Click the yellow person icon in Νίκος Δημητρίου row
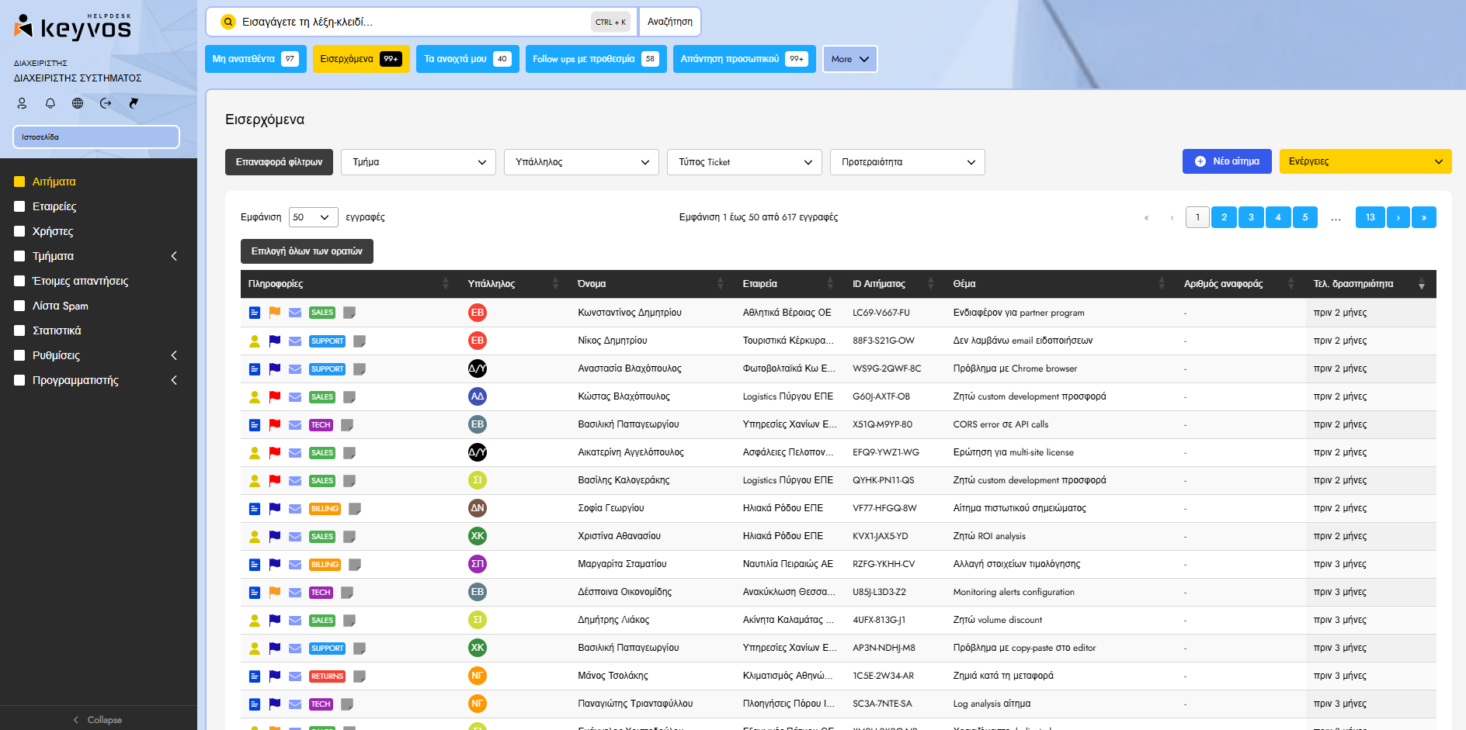Screen dimensions: 1466x730 254,341
